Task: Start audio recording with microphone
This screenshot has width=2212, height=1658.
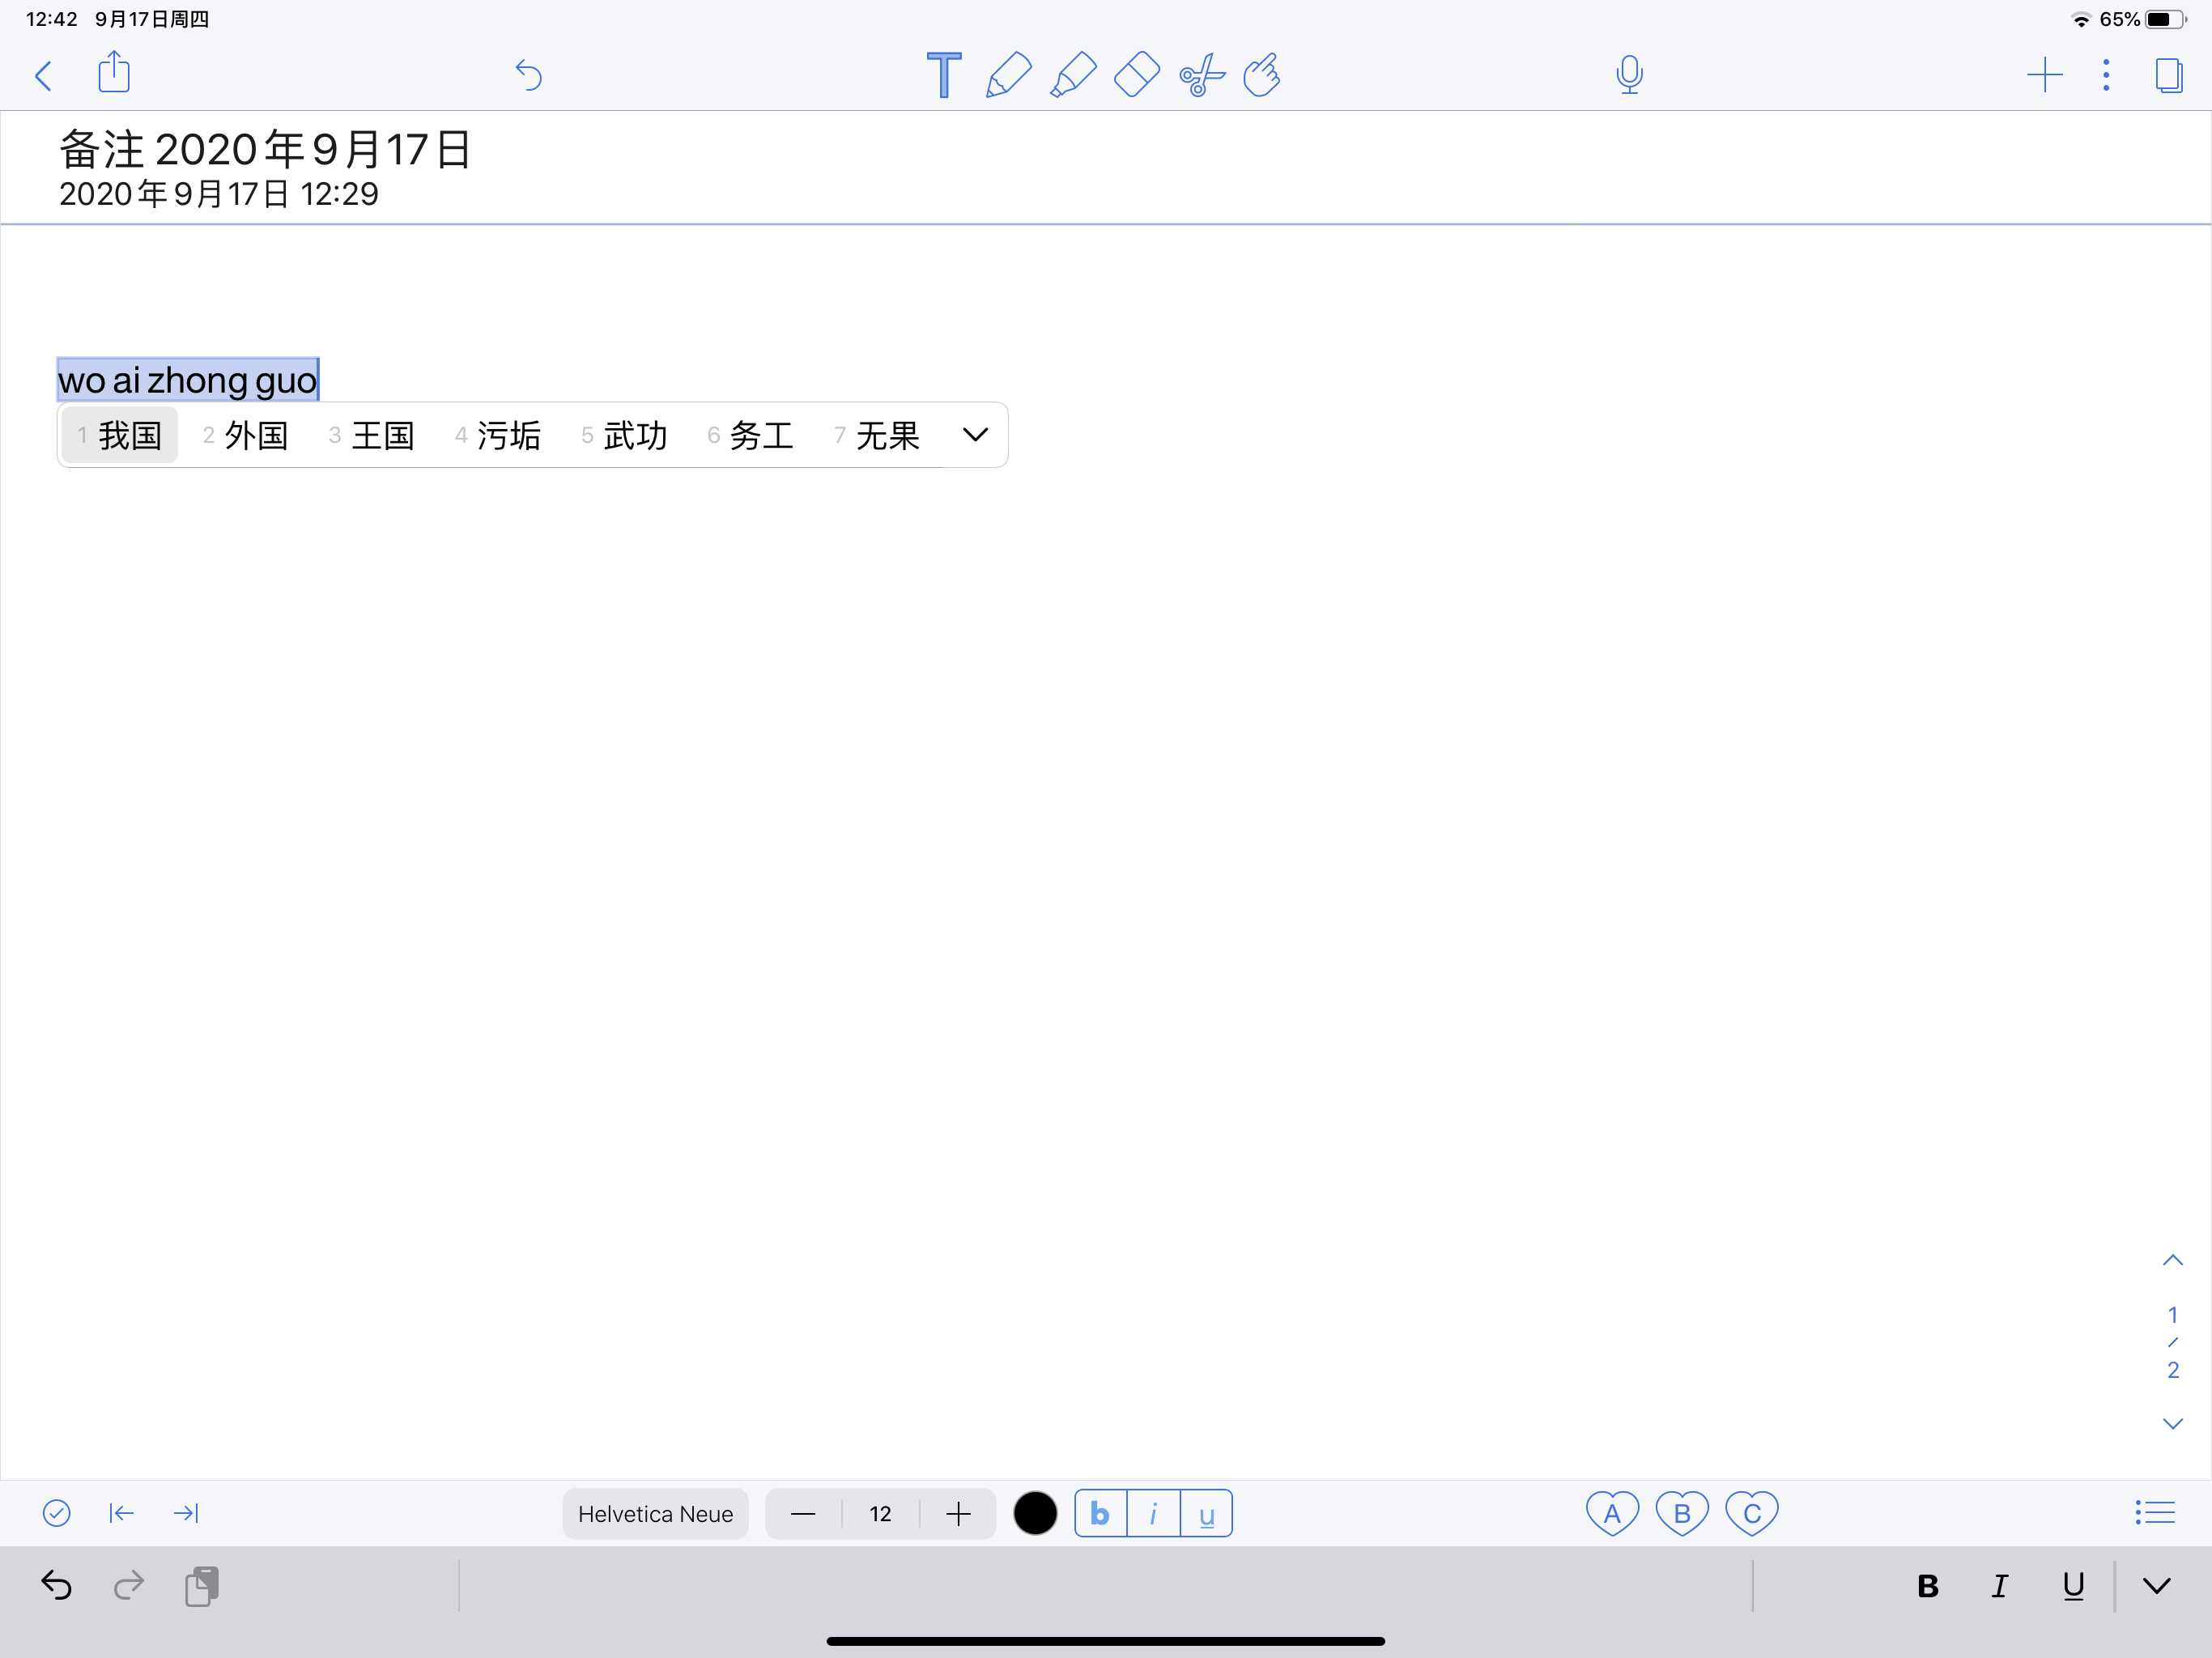Action: point(1629,75)
